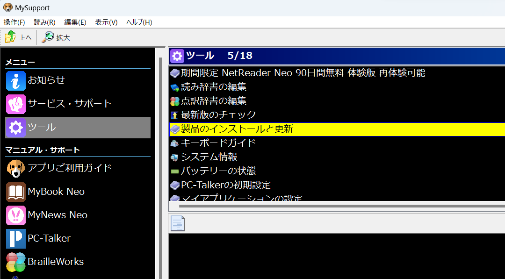Open the 操作(F) menu

point(14,22)
